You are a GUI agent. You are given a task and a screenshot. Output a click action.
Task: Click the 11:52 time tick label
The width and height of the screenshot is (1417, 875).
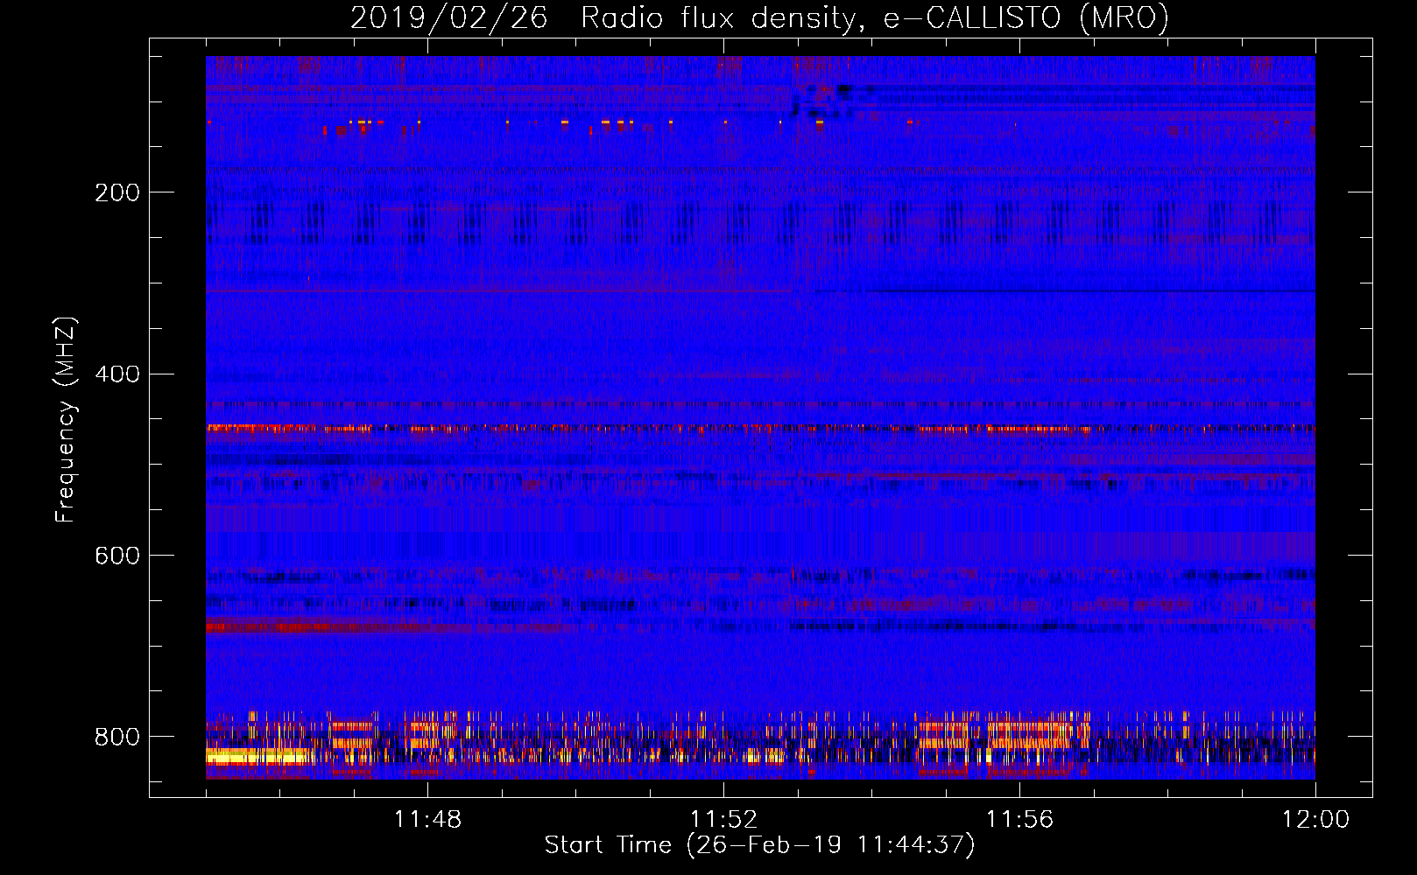click(723, 820)
